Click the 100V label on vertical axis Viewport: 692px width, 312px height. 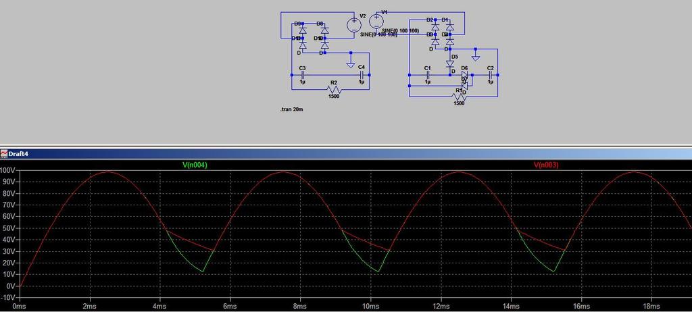coord(8,170)
